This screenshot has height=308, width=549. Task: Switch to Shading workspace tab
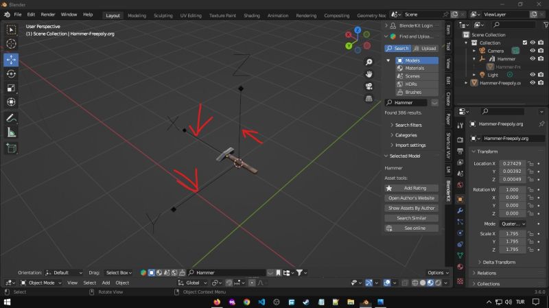coord(252,15)
